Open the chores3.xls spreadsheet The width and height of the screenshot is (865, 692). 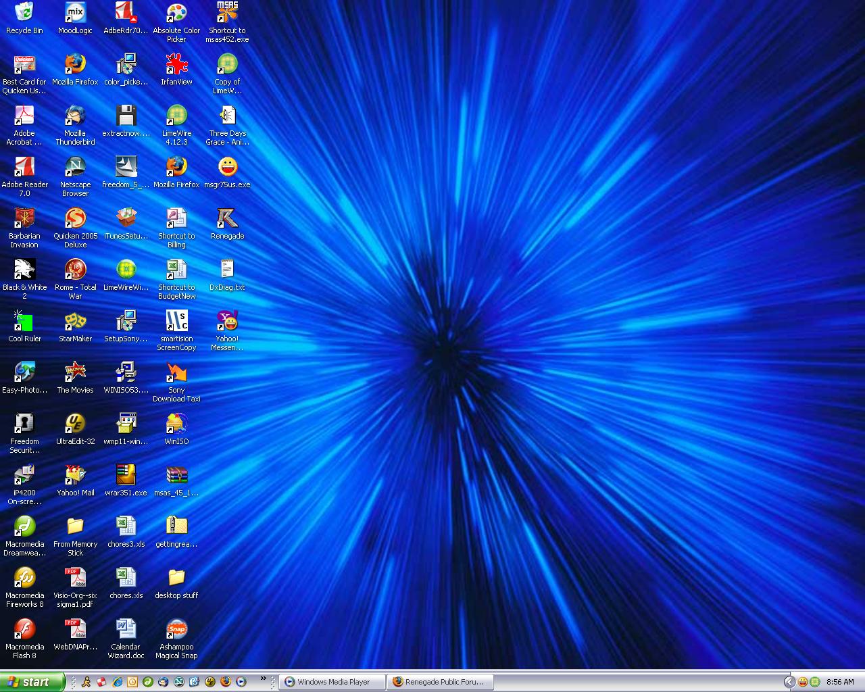(126, 527)
